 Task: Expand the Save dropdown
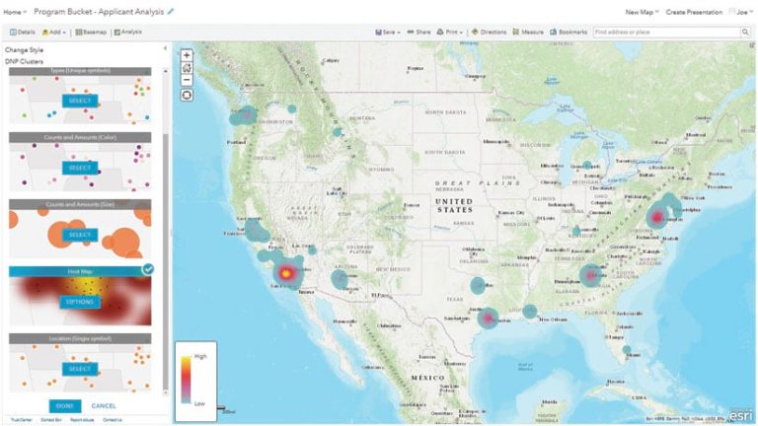click(388, 32)
